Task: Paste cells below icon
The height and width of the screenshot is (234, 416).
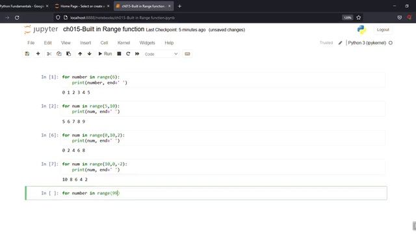Action: coord(68,54)
